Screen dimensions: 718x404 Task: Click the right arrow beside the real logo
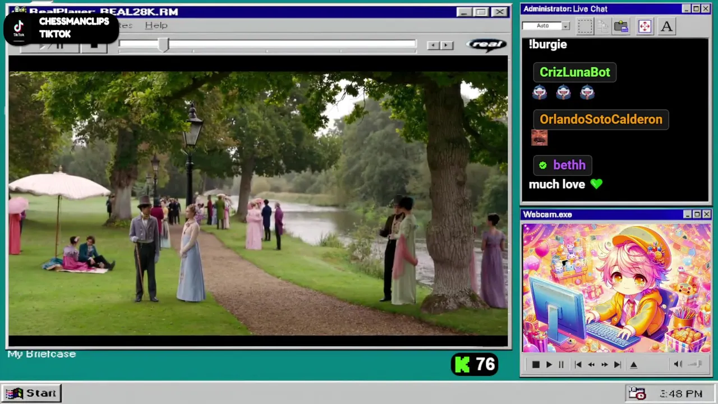[447, 45]
